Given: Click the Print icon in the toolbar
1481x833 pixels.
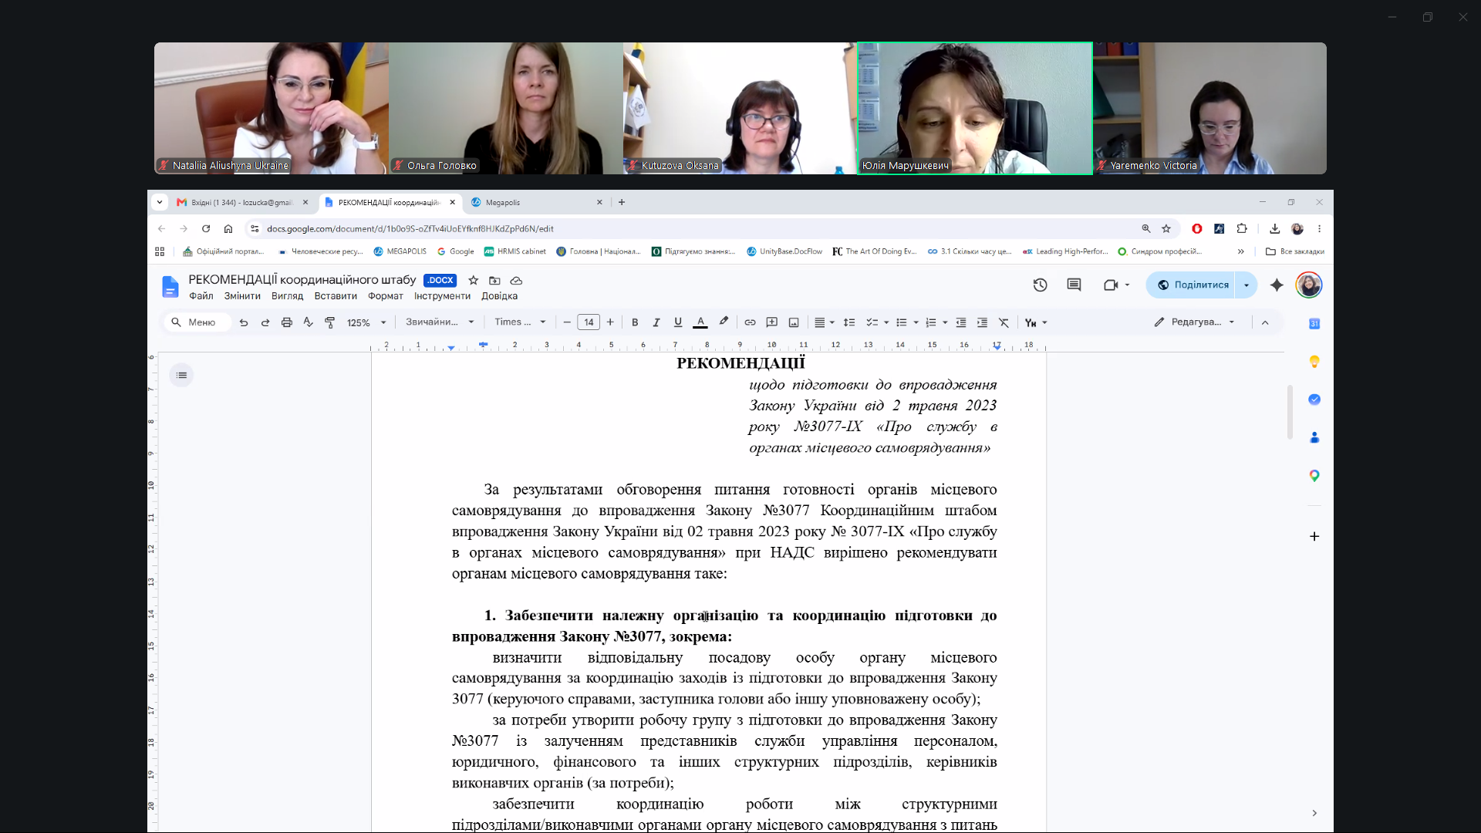Looking at the screenshot, I should pyautogui.click(x=287, y=322).
